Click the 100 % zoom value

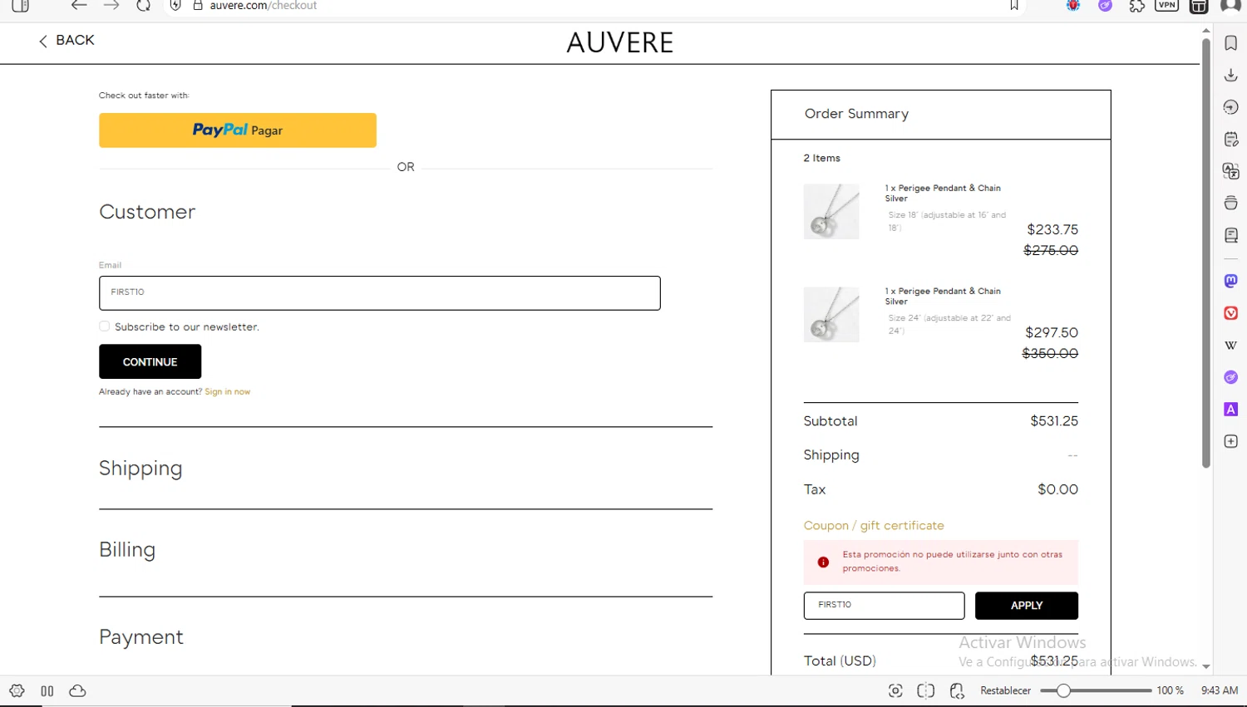(x=1171, y=691)
